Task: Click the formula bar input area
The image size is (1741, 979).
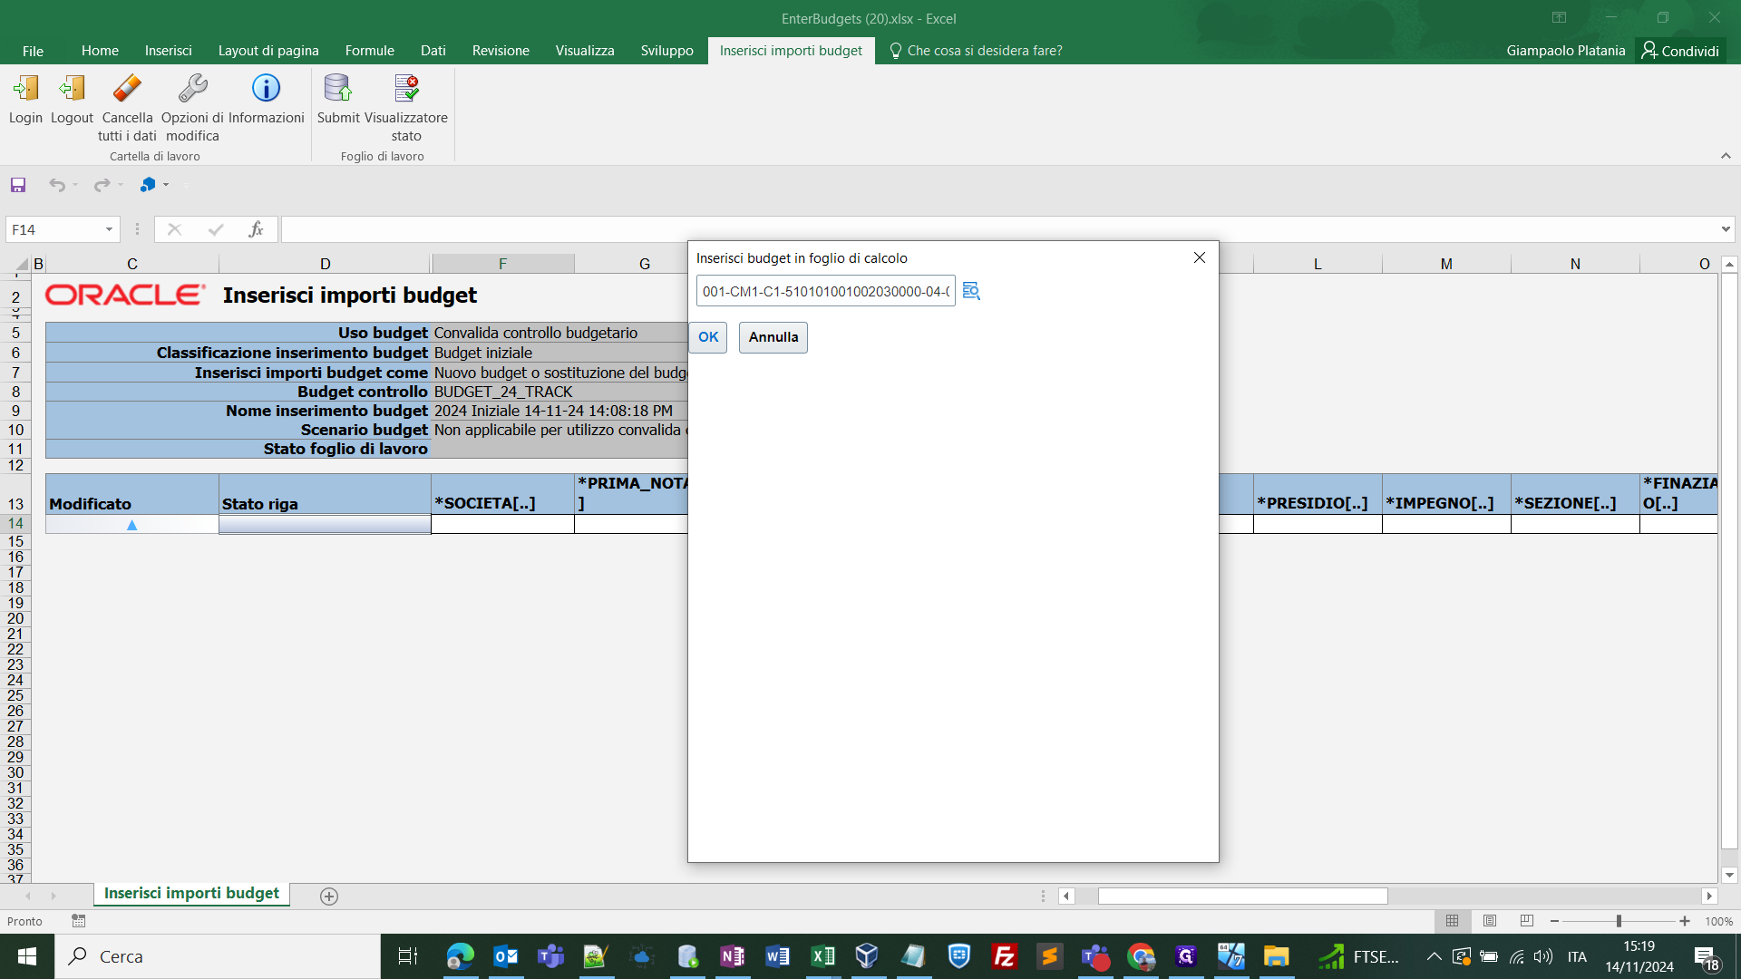Action: point(998,229)
